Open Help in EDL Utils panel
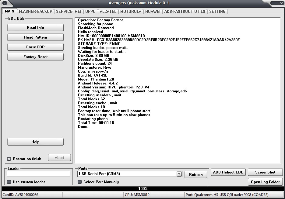285x199 pixels. pos(35,142)
